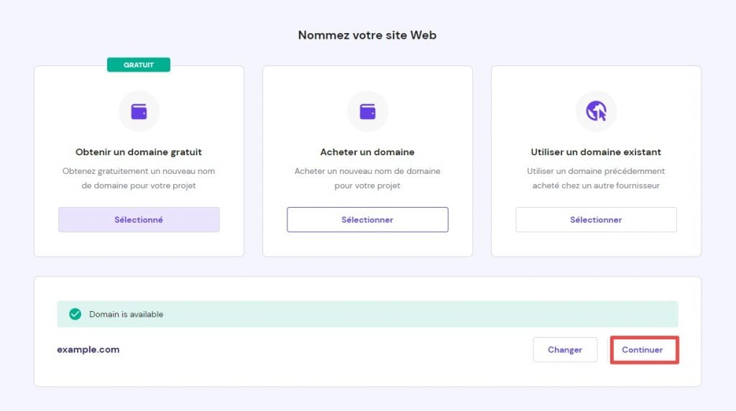Click the green checkmark availability icon
The height and width of the screenshot is (411, 736).
[x=75, y=314]
